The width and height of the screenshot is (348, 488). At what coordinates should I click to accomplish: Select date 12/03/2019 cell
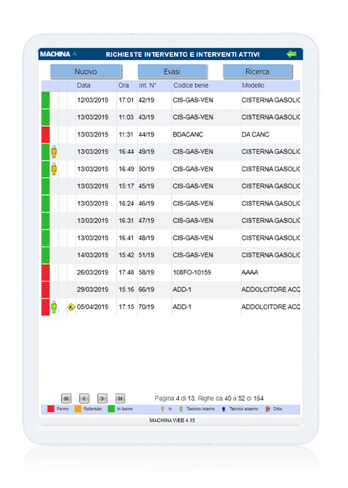point(93,100)
